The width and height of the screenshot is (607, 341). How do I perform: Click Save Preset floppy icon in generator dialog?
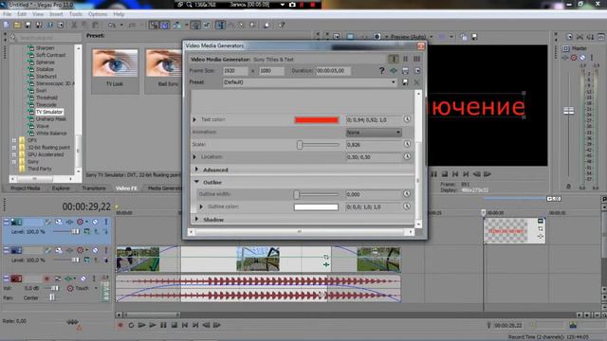[405, 82]
